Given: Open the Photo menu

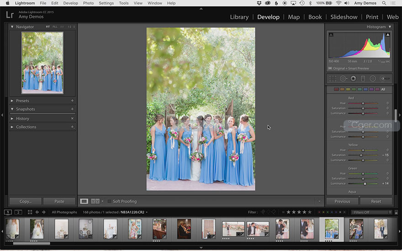Looking at the screenshot, I should click(88, 3).
